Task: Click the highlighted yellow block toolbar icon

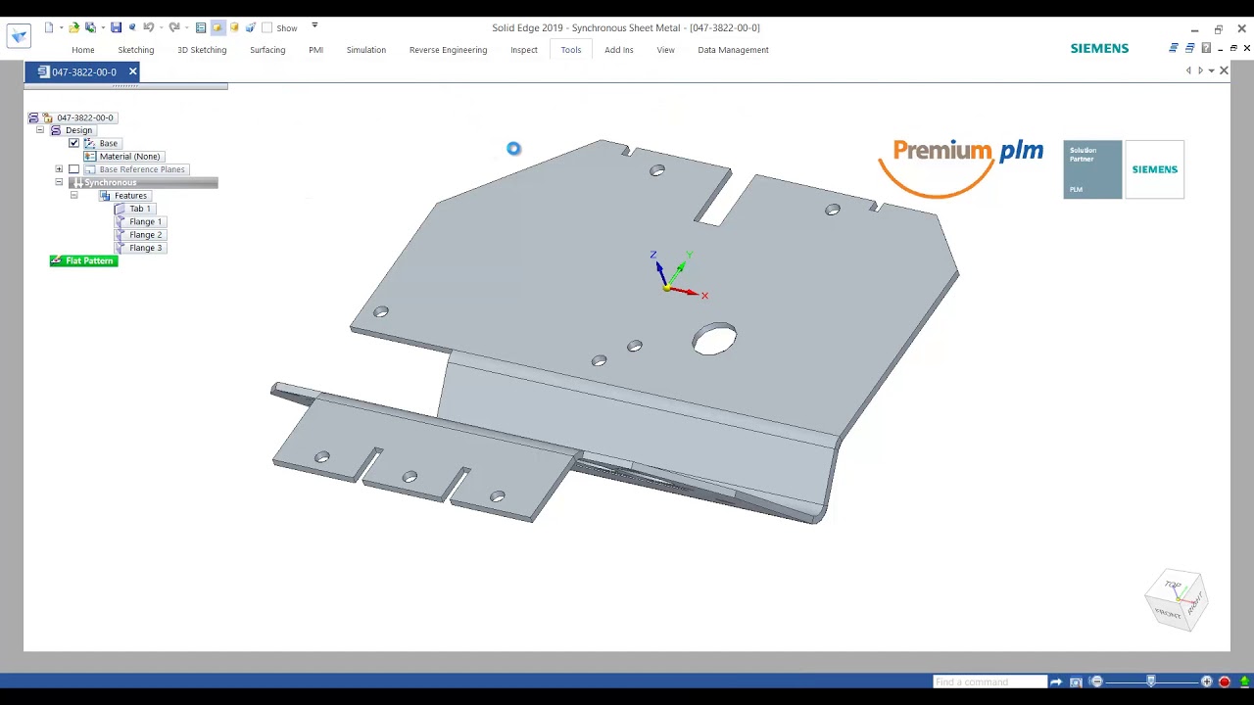Action: tap(218, 27)
